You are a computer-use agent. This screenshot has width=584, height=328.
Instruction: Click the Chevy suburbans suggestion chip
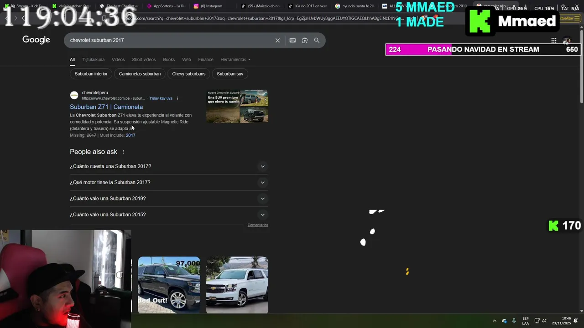pos(188,74)
